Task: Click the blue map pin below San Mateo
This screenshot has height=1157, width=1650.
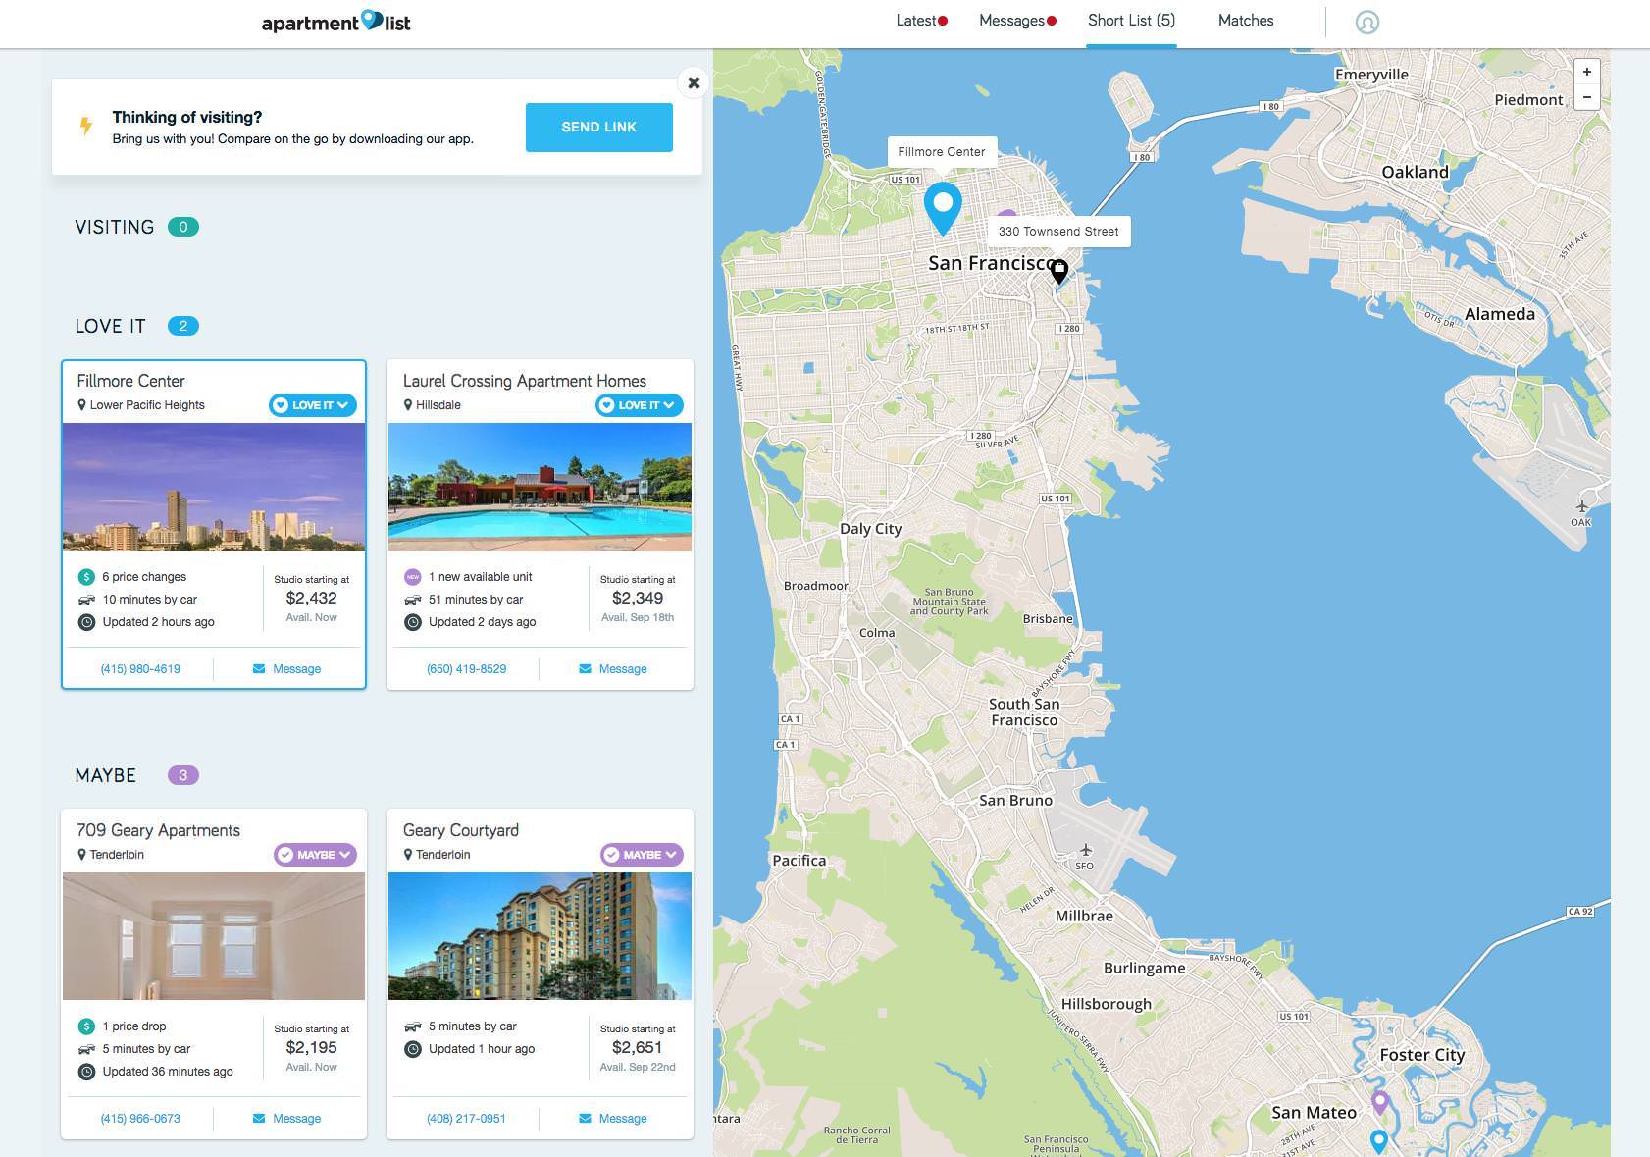Action: point(1378,1141)
